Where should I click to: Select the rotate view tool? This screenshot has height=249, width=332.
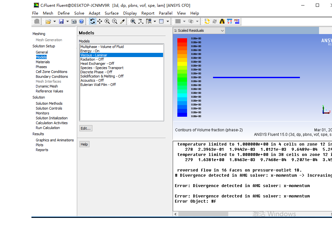(x=93, y=21)
